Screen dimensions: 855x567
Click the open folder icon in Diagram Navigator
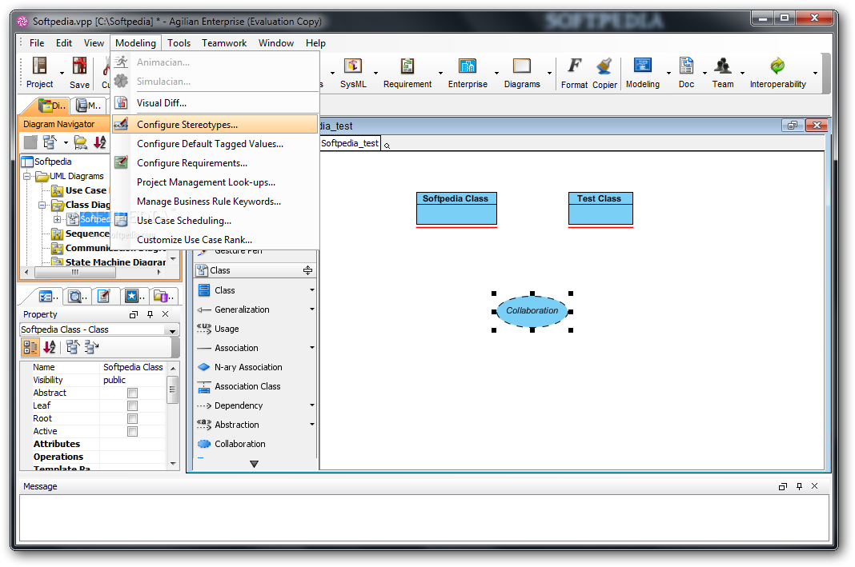[x=81, y=142]
